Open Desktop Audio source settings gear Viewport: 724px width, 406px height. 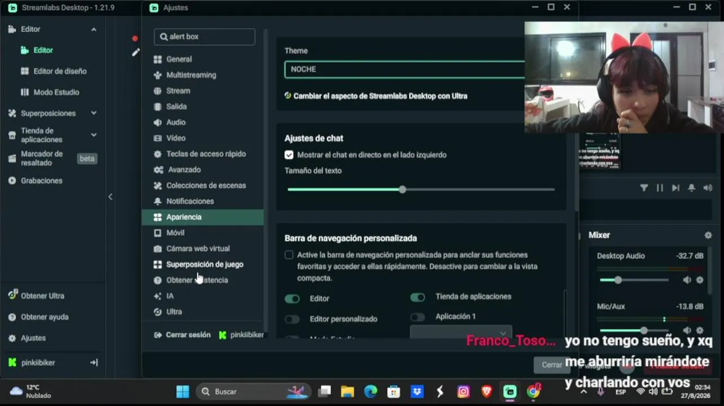(700, 280)
